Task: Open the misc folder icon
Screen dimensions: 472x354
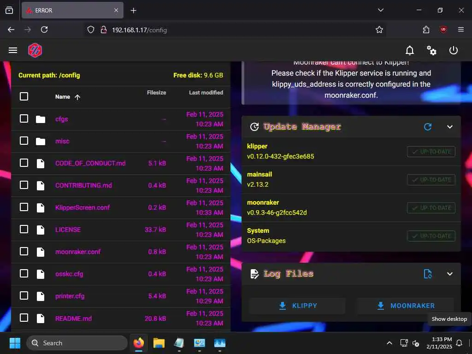Action: click(x=41, y=141)
